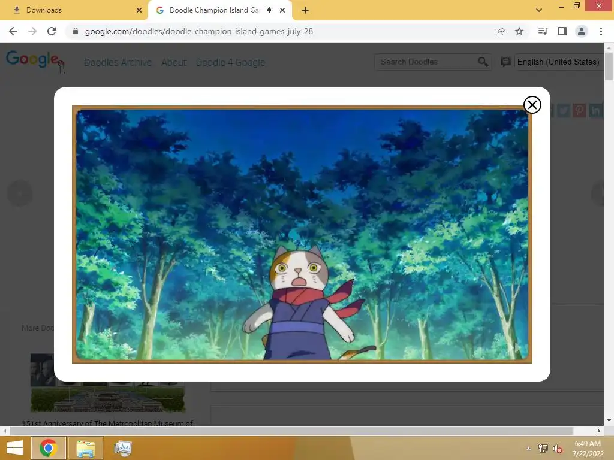Click the doodle video with cat
Image resolution: width=614 pixels, height=460 pixels.
[302, 234]
